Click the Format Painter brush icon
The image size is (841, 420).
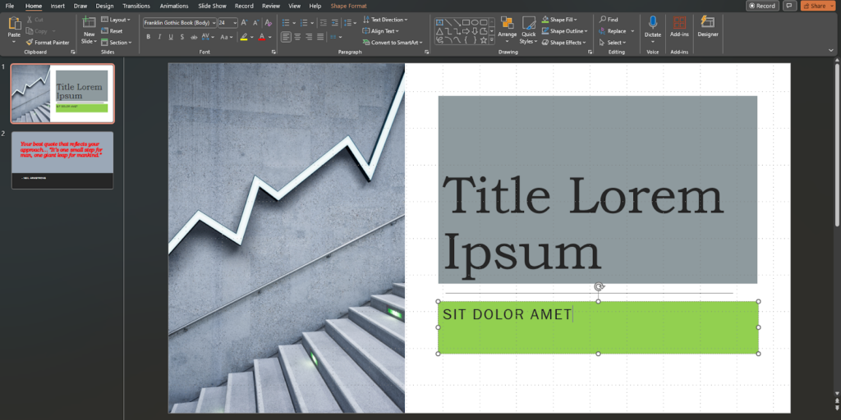click(29, 42)
